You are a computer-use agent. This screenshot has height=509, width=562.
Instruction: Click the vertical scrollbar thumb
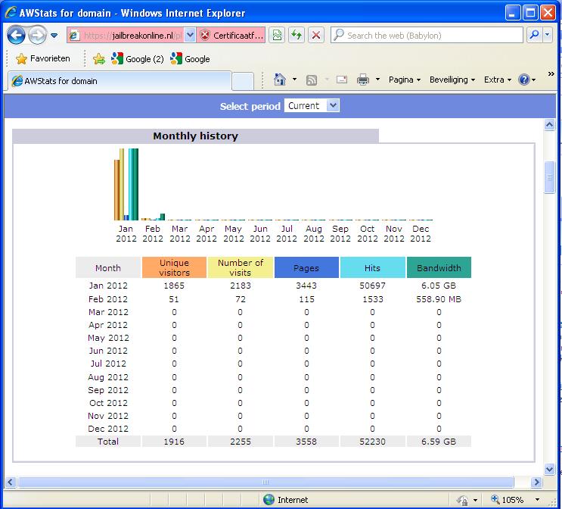(549, 177)
